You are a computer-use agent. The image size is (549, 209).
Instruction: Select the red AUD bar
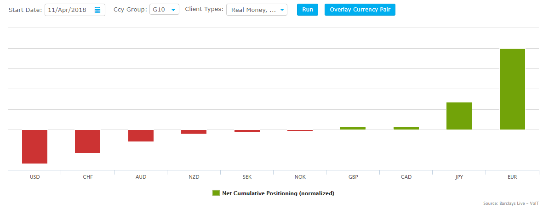141,136
